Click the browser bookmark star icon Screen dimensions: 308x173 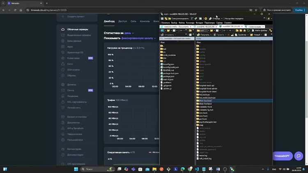pos(256,10)
